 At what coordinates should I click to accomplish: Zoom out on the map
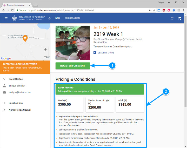pos(45,56)
